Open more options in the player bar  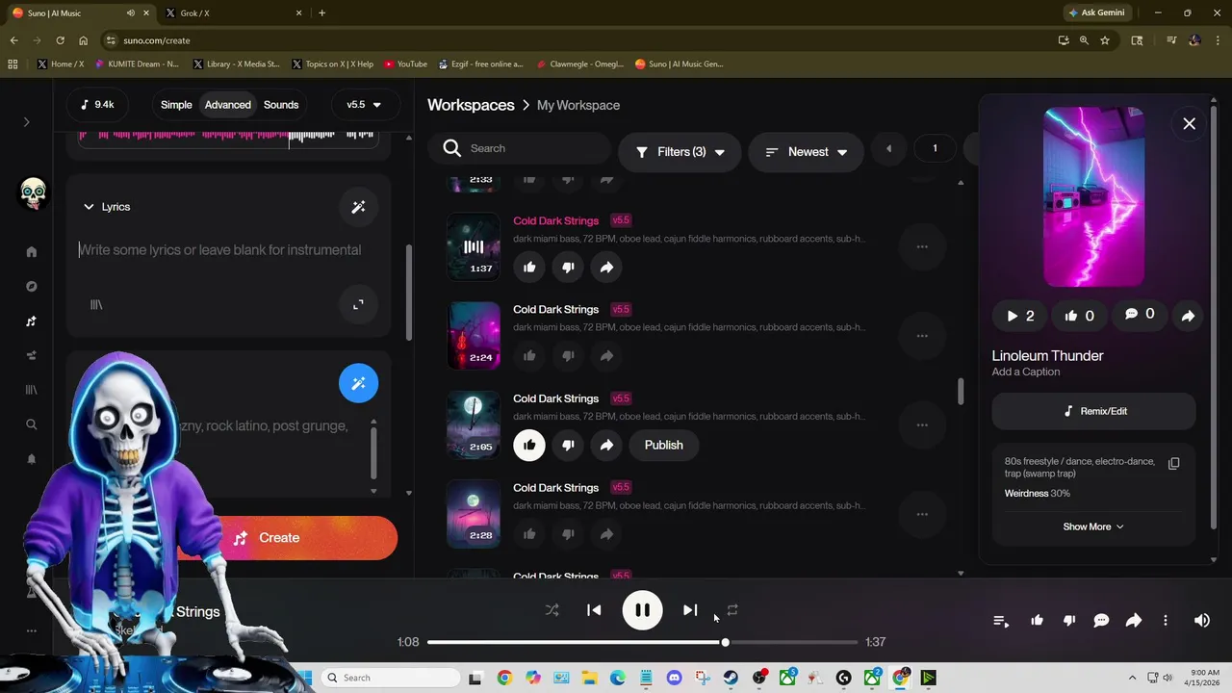(1166, 621)
